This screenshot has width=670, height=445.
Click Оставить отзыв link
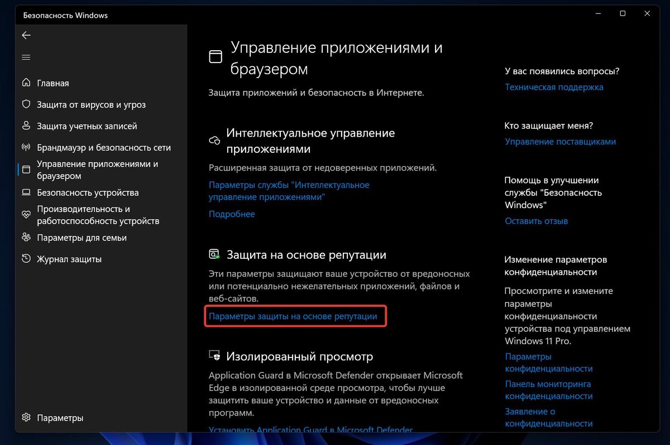coord(536,221)
